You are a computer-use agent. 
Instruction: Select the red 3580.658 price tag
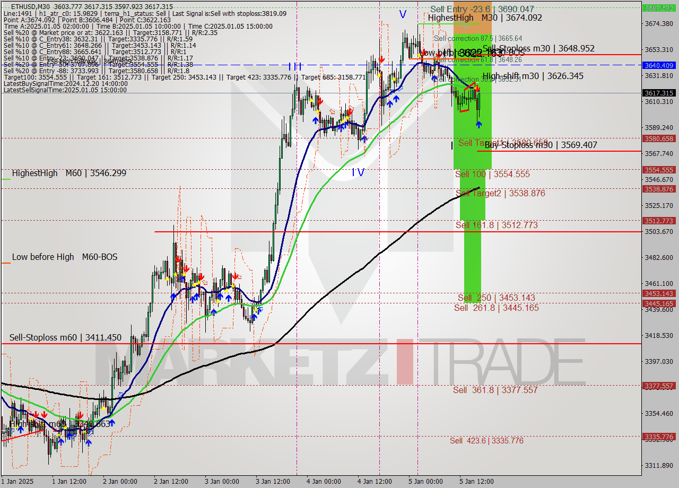[659, 138]
